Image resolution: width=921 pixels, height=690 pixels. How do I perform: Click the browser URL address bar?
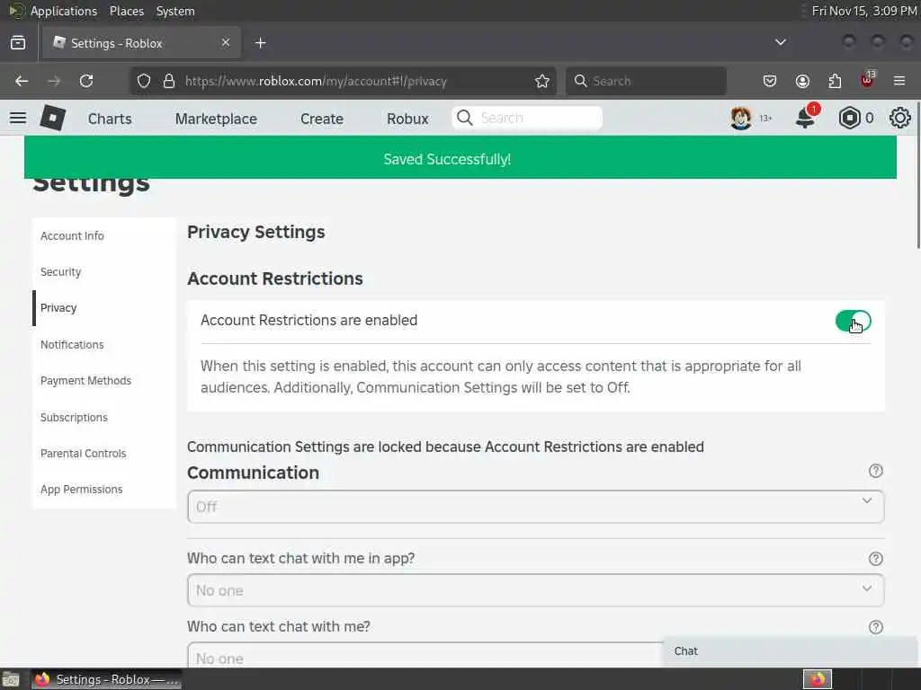pyautogui.click(x=343, y=81)
